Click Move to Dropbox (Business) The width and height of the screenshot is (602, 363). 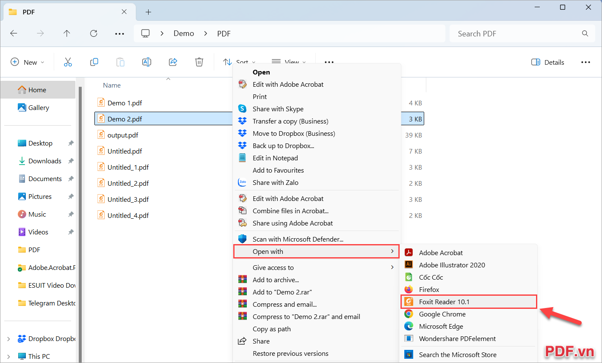click(x=317, y=133)
